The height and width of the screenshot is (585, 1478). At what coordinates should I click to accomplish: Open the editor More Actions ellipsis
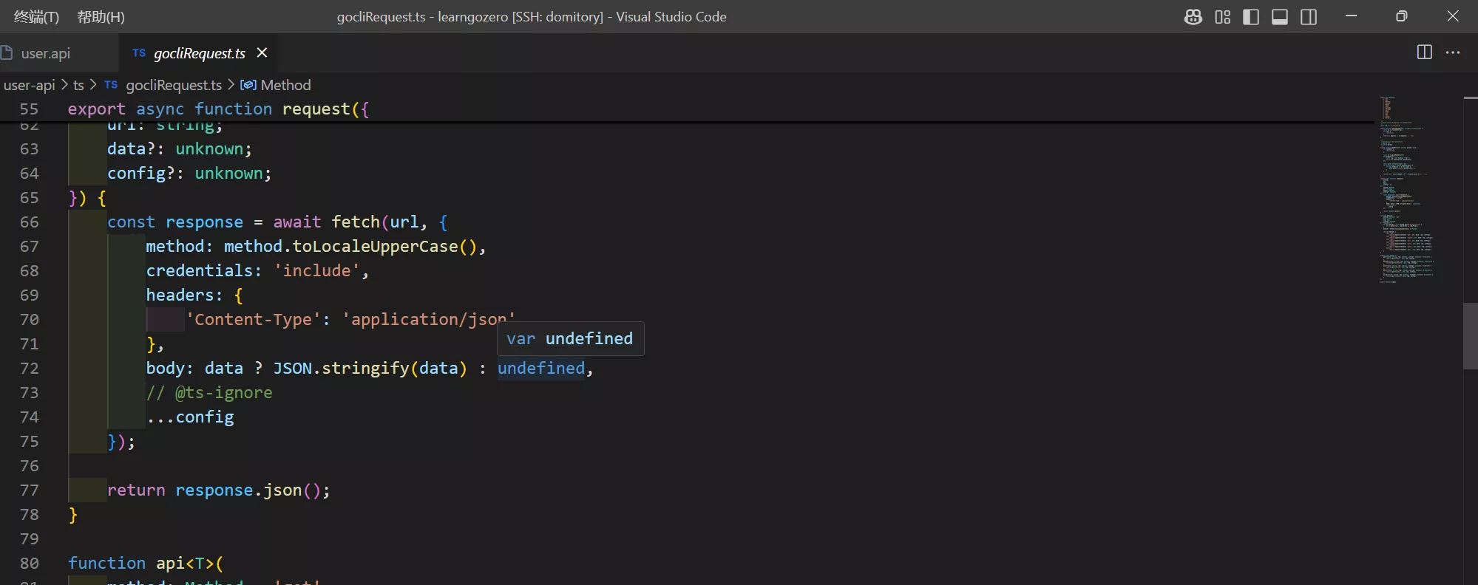click(x=1453, y=52)
